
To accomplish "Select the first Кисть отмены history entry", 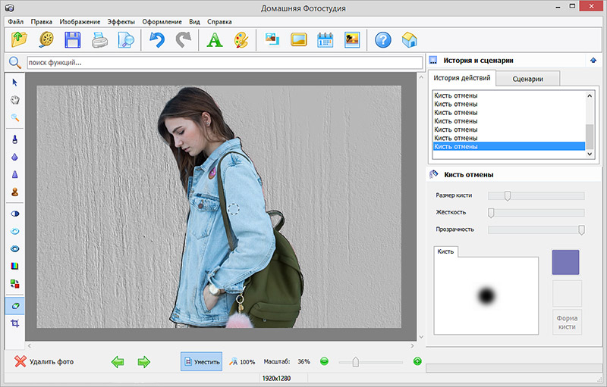I will tap(508, 95).
